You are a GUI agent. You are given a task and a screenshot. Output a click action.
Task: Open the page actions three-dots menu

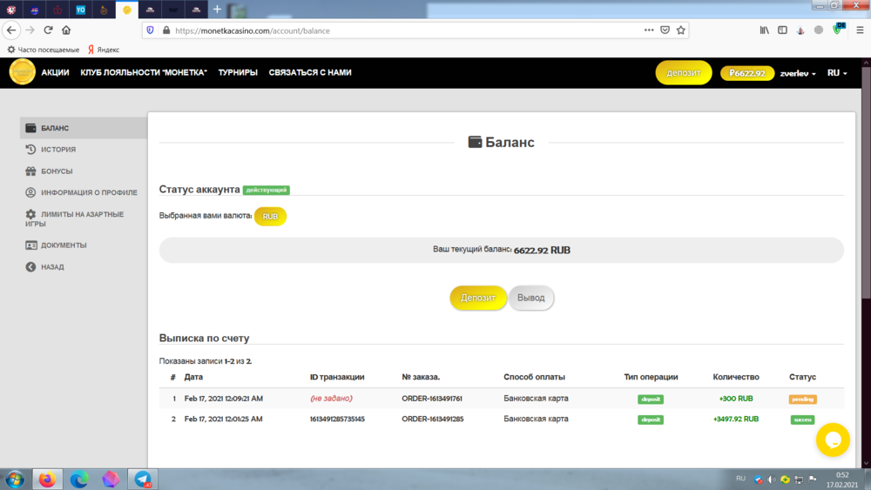click(x=649, y=30)
